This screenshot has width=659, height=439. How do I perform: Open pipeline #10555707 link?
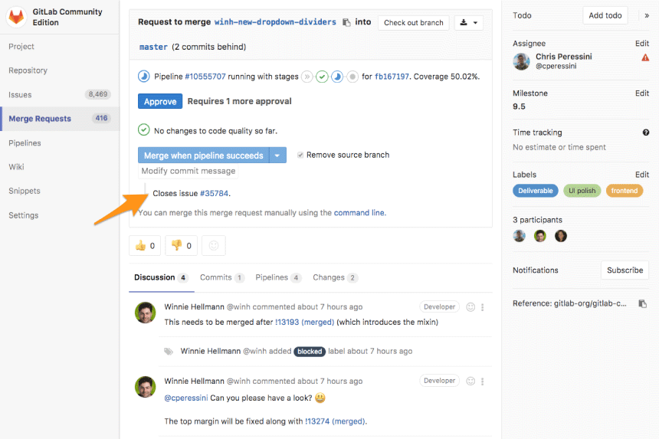[x=205, y=77]
